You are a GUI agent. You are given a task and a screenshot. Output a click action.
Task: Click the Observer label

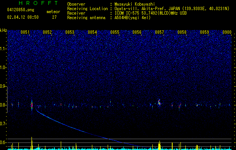[76, 4]
